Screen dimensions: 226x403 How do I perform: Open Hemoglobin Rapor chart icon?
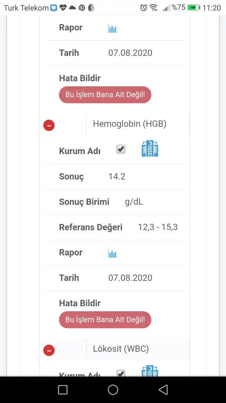(x=112, y=253)
